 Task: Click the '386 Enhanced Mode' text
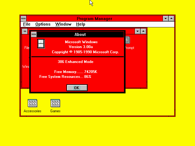[x=76, y=62]
